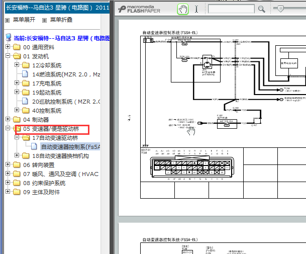Select the 18自动变速器换档机构 item

60,156
